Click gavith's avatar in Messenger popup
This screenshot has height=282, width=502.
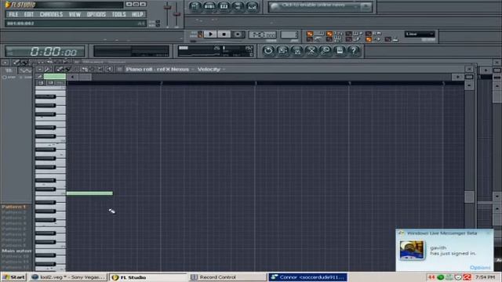point(412,250)
